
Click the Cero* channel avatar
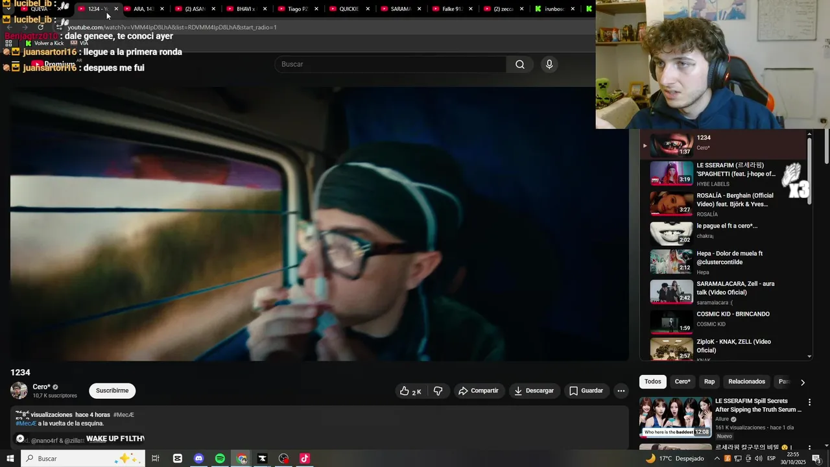[19, 390]
